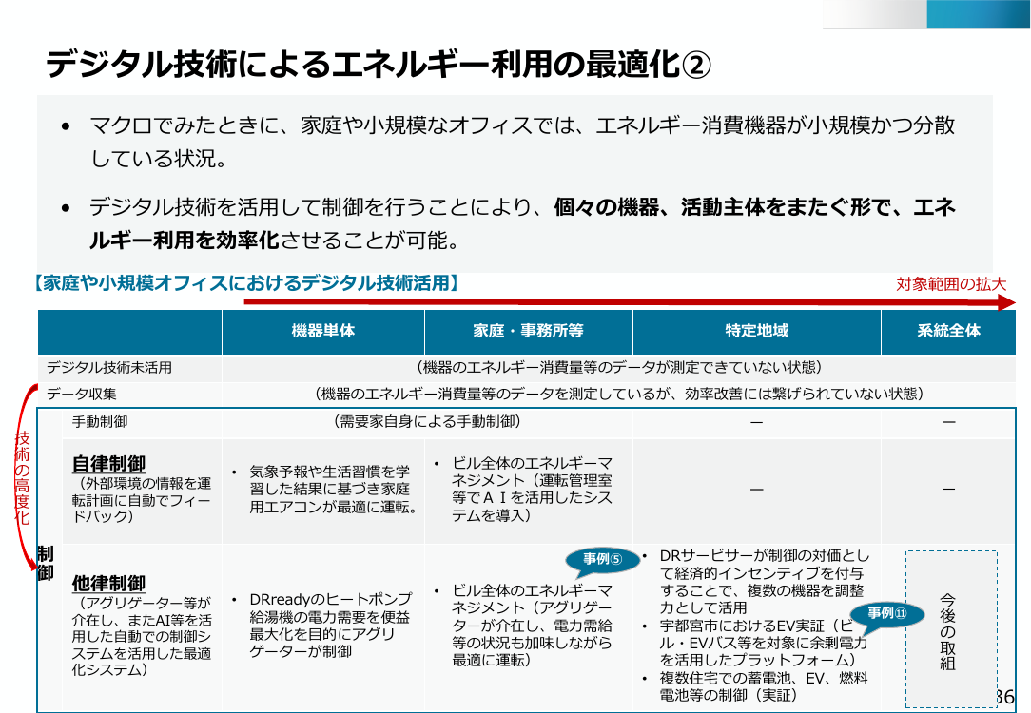Click the note 外部環境の情報を運転計画に自動でフィードバック
1031x713 pixels.
[142, 499]
